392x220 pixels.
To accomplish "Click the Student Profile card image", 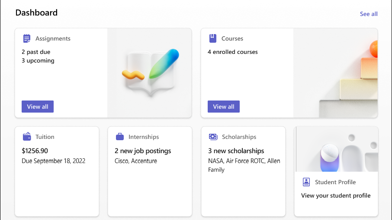I will pos(337,149).
